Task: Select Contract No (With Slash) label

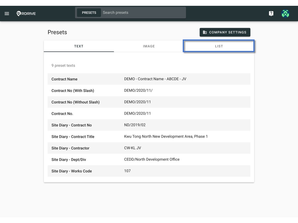Action: click(x=73, y=91)
